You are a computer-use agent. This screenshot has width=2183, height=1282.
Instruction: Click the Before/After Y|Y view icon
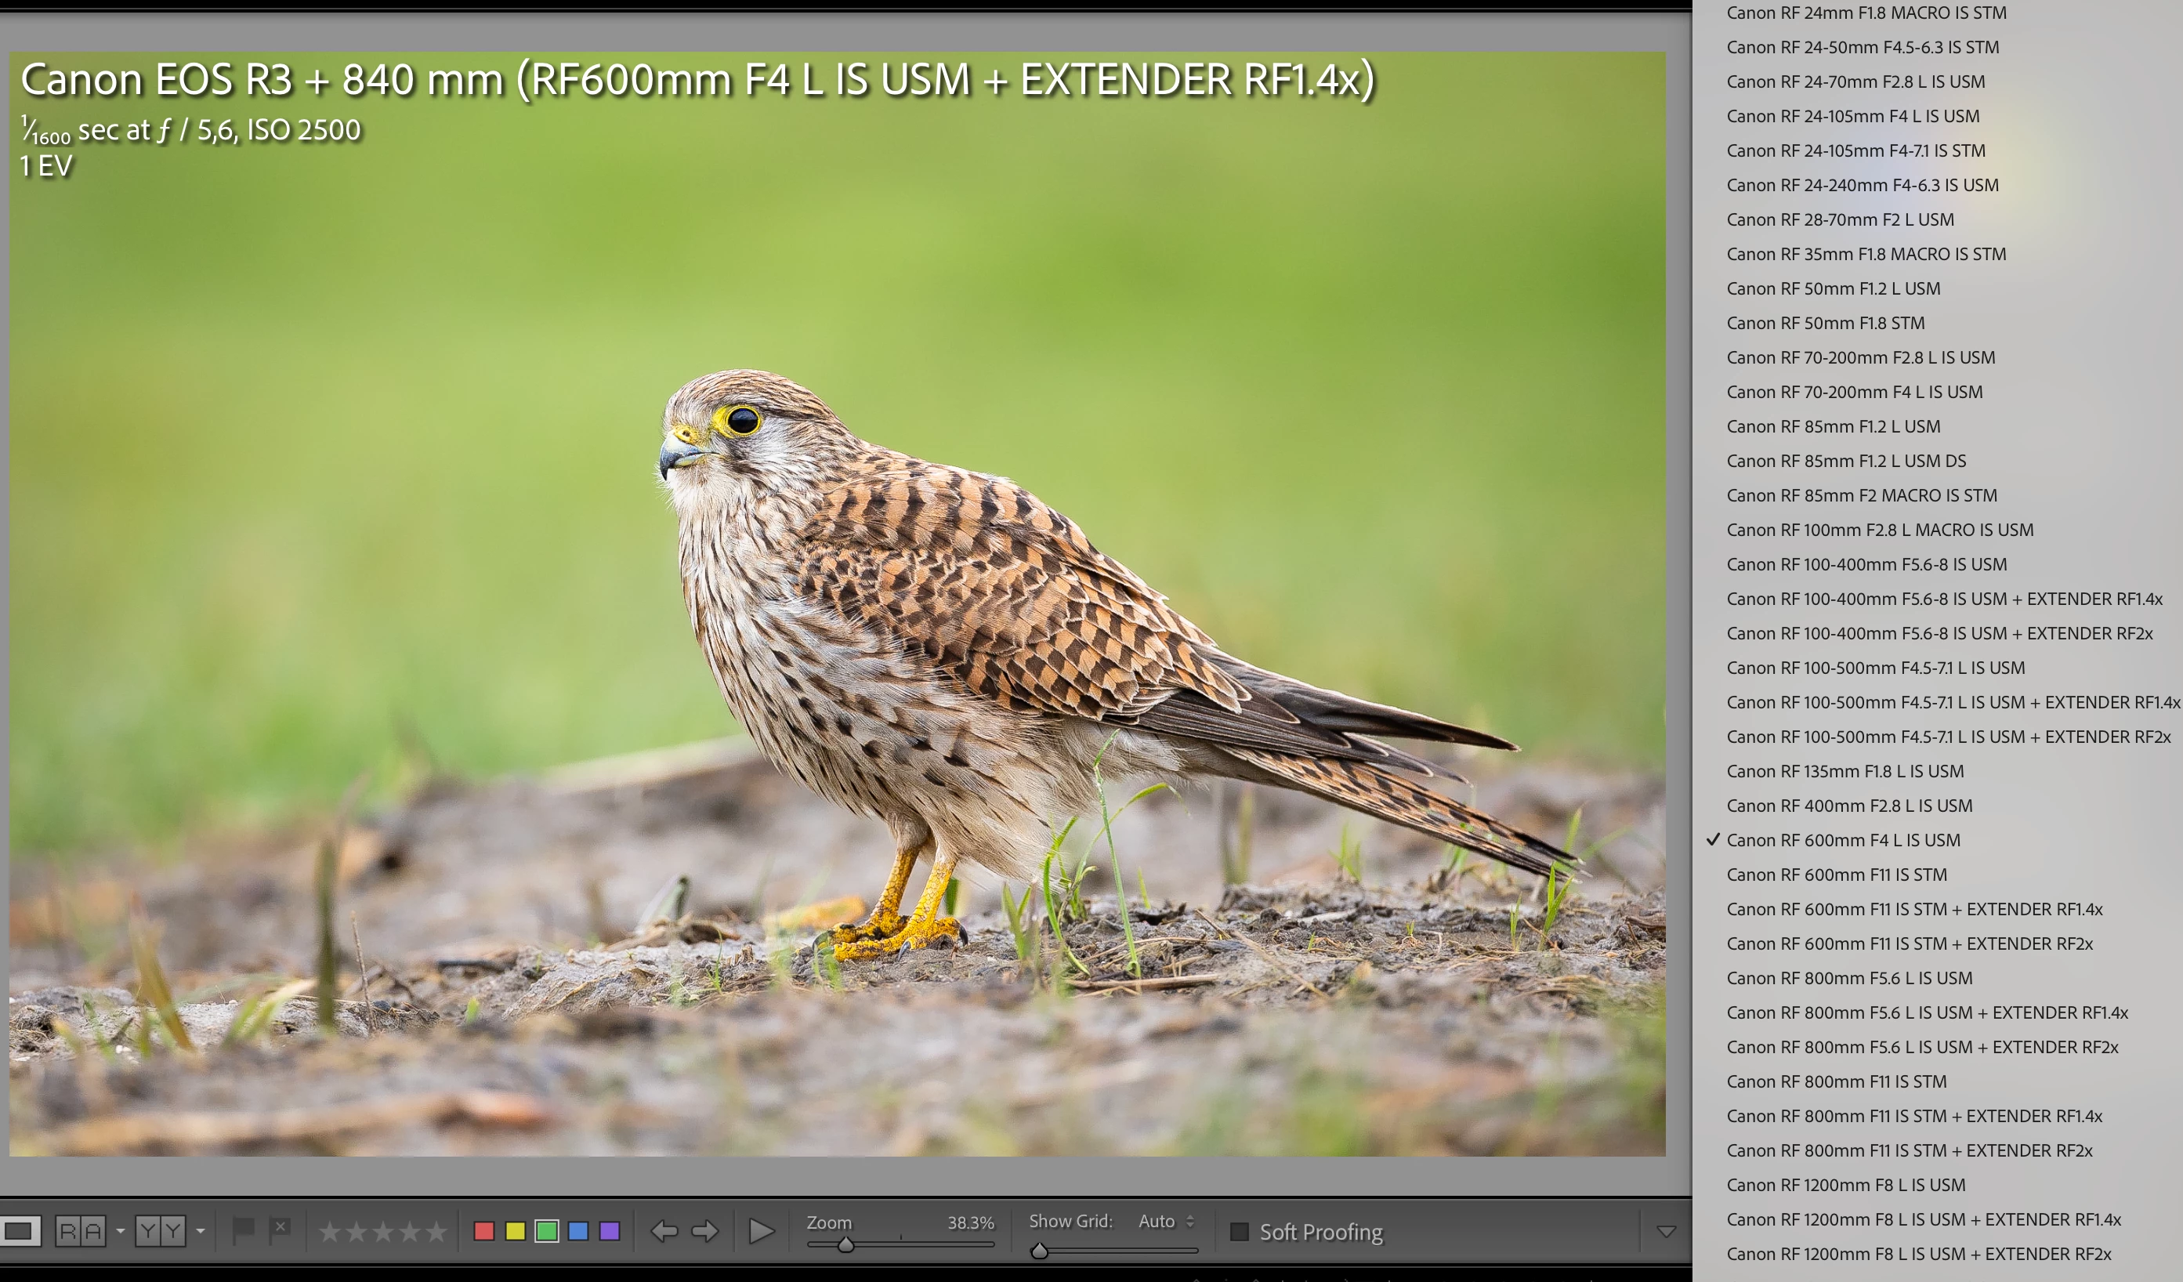[x=161, y=1231]
